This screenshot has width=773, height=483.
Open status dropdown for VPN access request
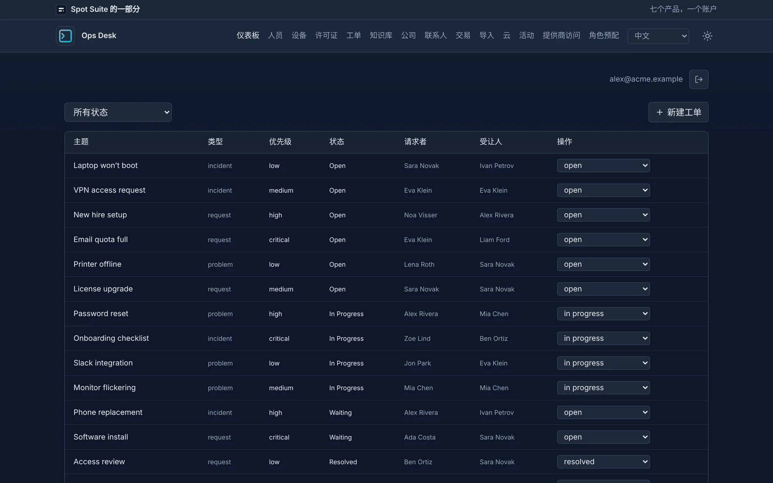click(603, 190)
